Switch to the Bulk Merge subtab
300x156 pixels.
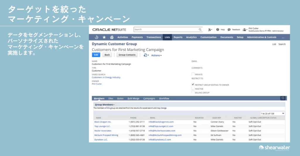click(x=133, y=99)
